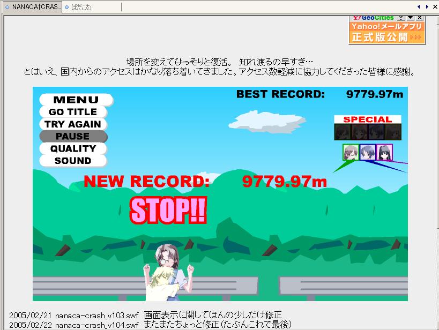Click the blue-framed character portrait
Screen dimensions: 439x330
pos(368,152)
